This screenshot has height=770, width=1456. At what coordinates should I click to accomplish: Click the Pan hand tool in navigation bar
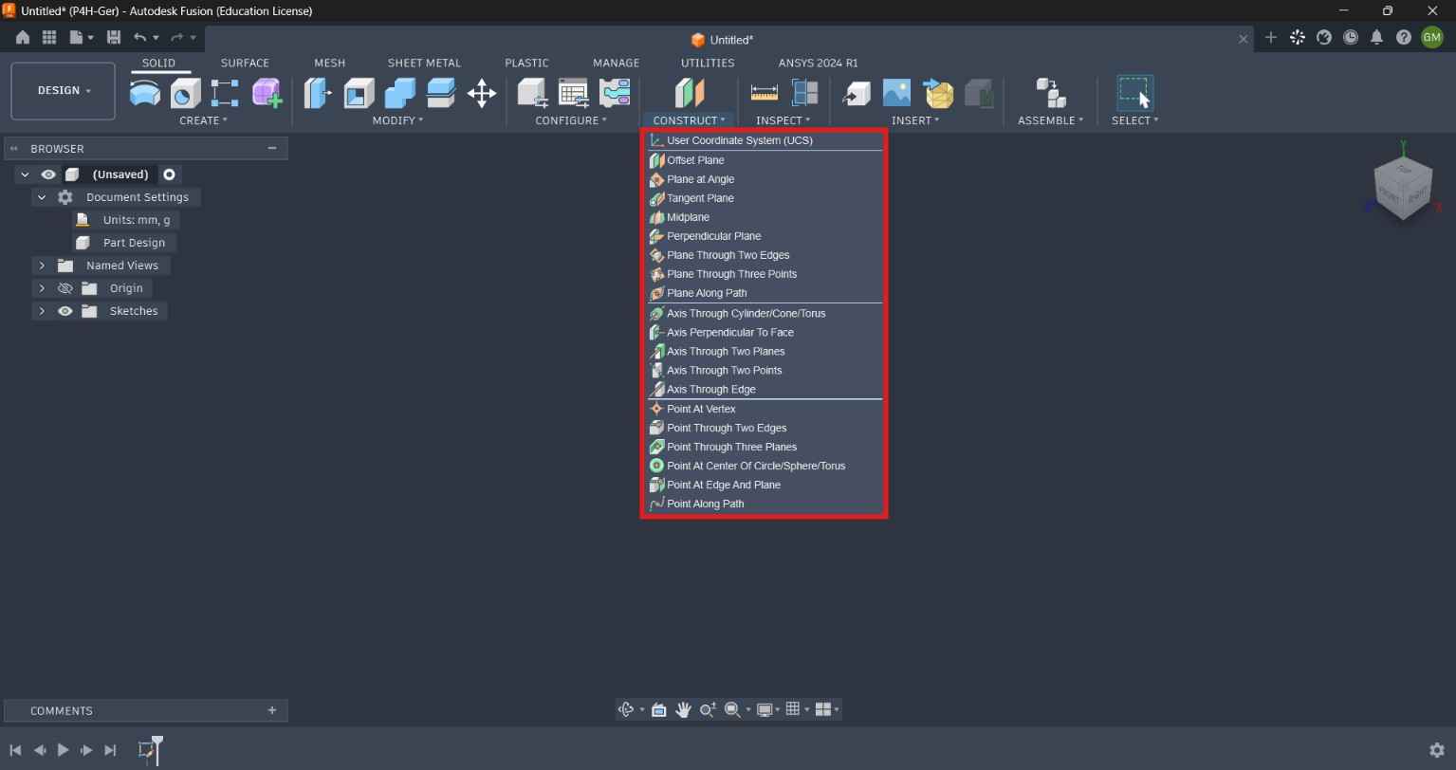coord(683,709)
